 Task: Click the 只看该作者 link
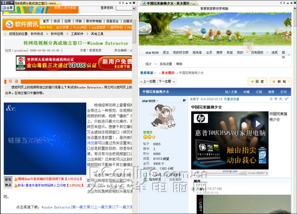pos(232,99)
